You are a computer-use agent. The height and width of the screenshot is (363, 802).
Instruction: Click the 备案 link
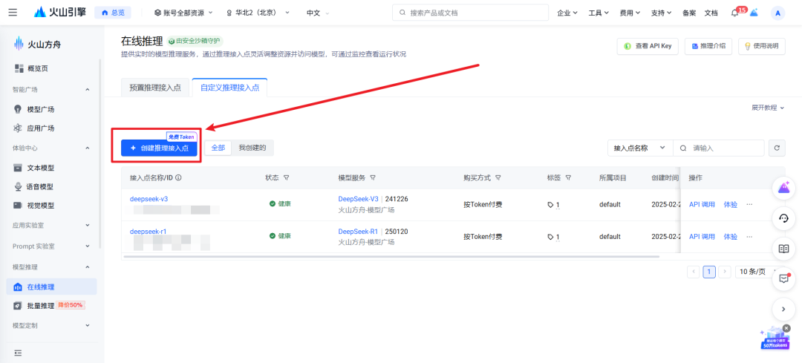coord(689,13)
